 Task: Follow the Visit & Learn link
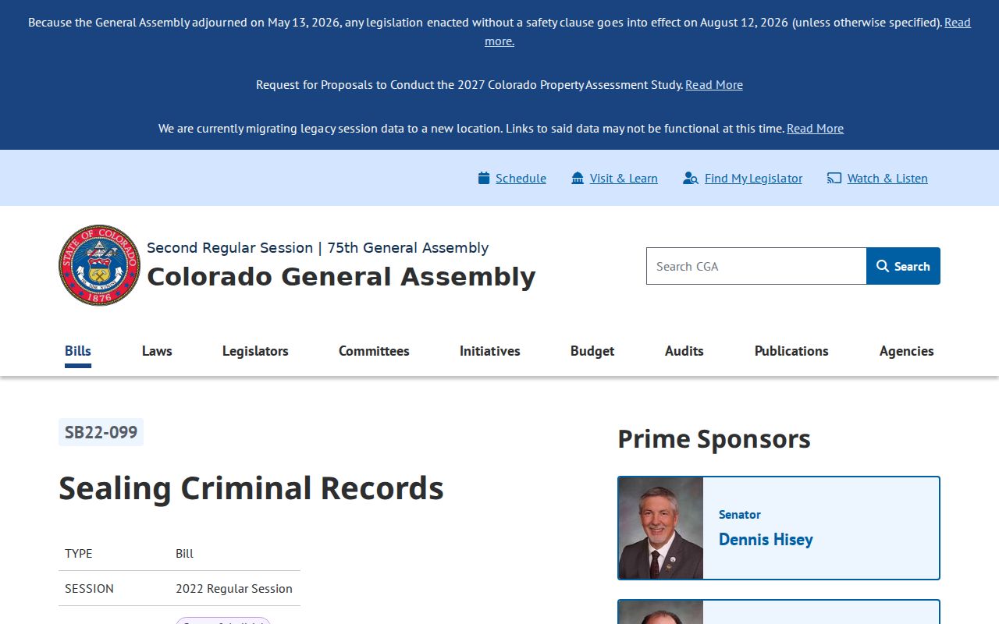(624, 178)
